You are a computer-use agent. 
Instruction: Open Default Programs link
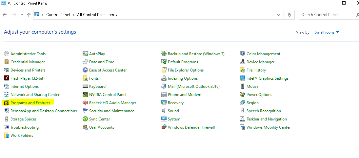[183, 62]
